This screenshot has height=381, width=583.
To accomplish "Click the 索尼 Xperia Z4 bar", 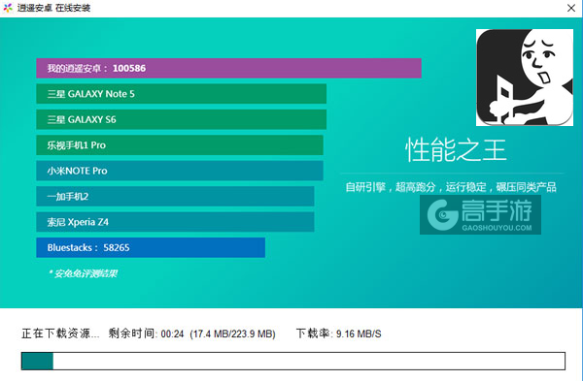I will [175, 222].
